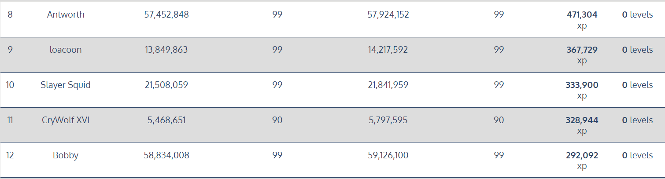Click the 0 levels cell for Antworth
The image size is (665, 179).
637,15
